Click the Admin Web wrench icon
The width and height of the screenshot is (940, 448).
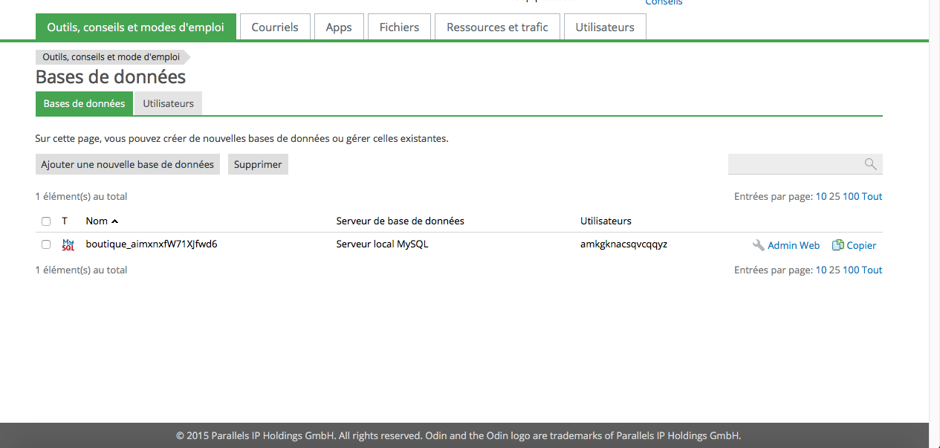(x=758, y=245)
